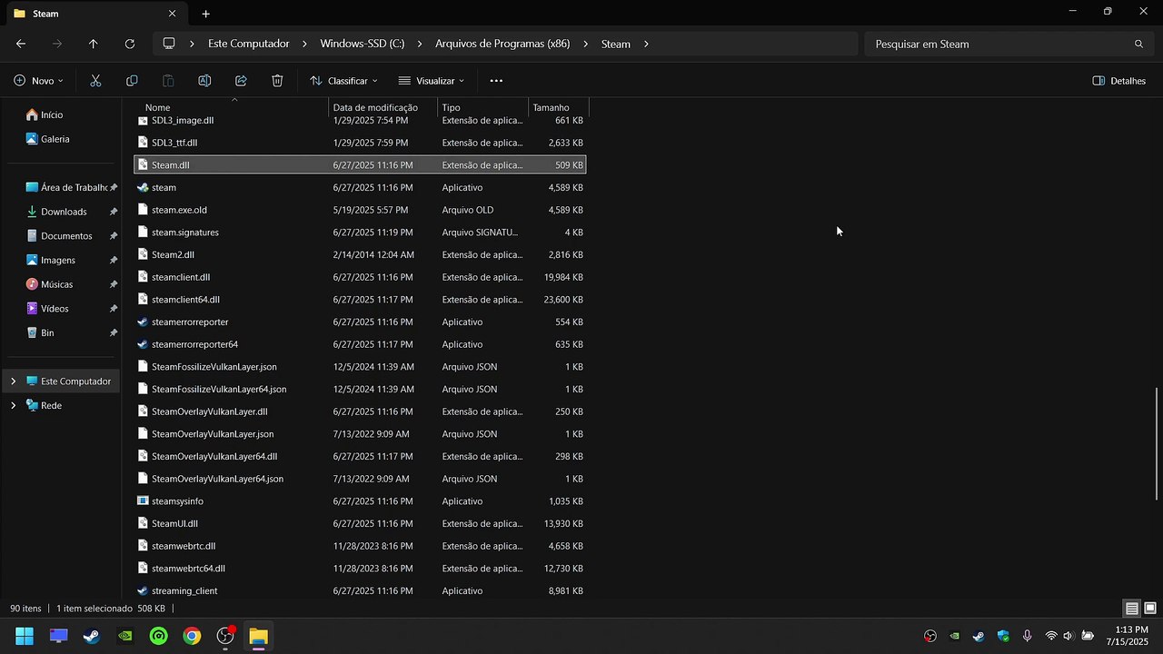Viewport: 1163px width, 654px height.
Task: Click the Copy icon in toolbar
Action: [x=132, y=81]
